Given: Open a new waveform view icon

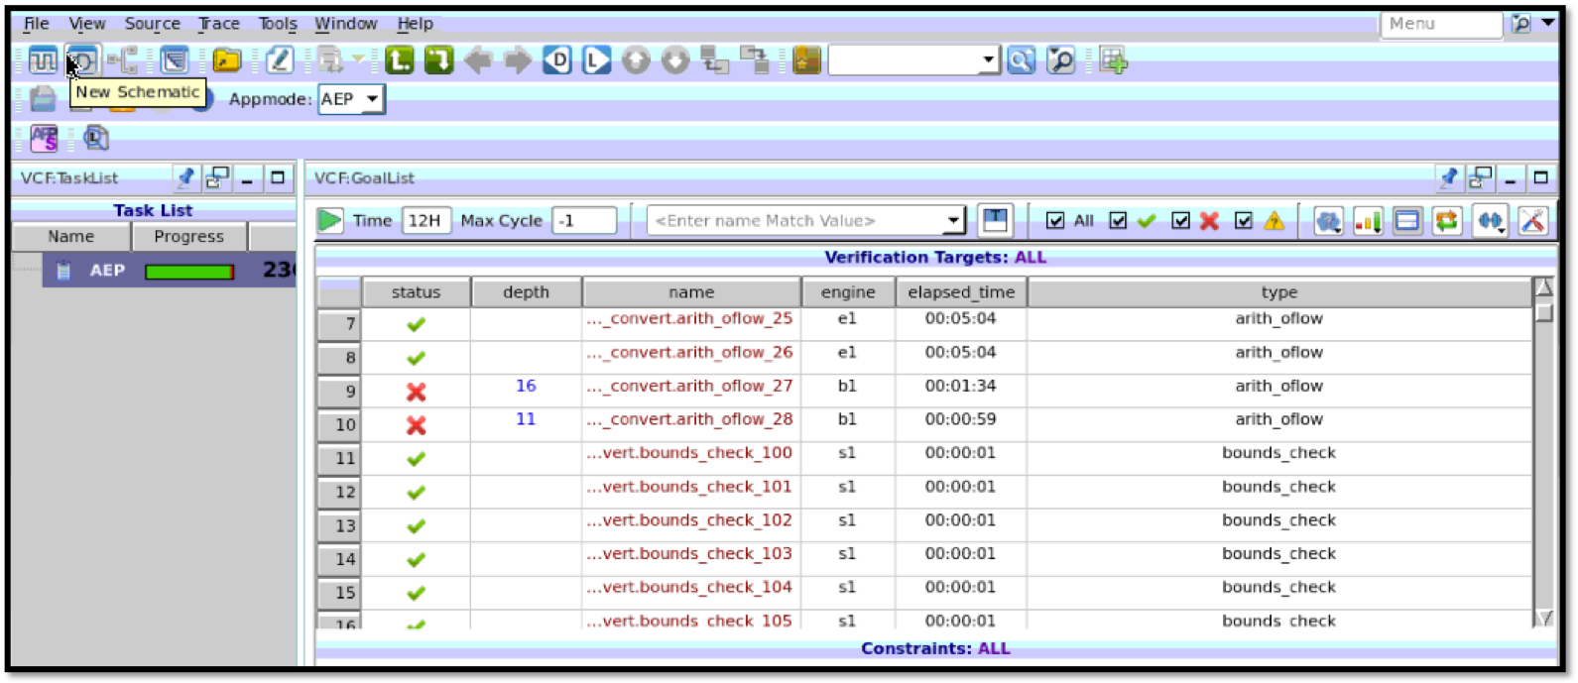Looking at the screenshot, I should coord(43,60).
